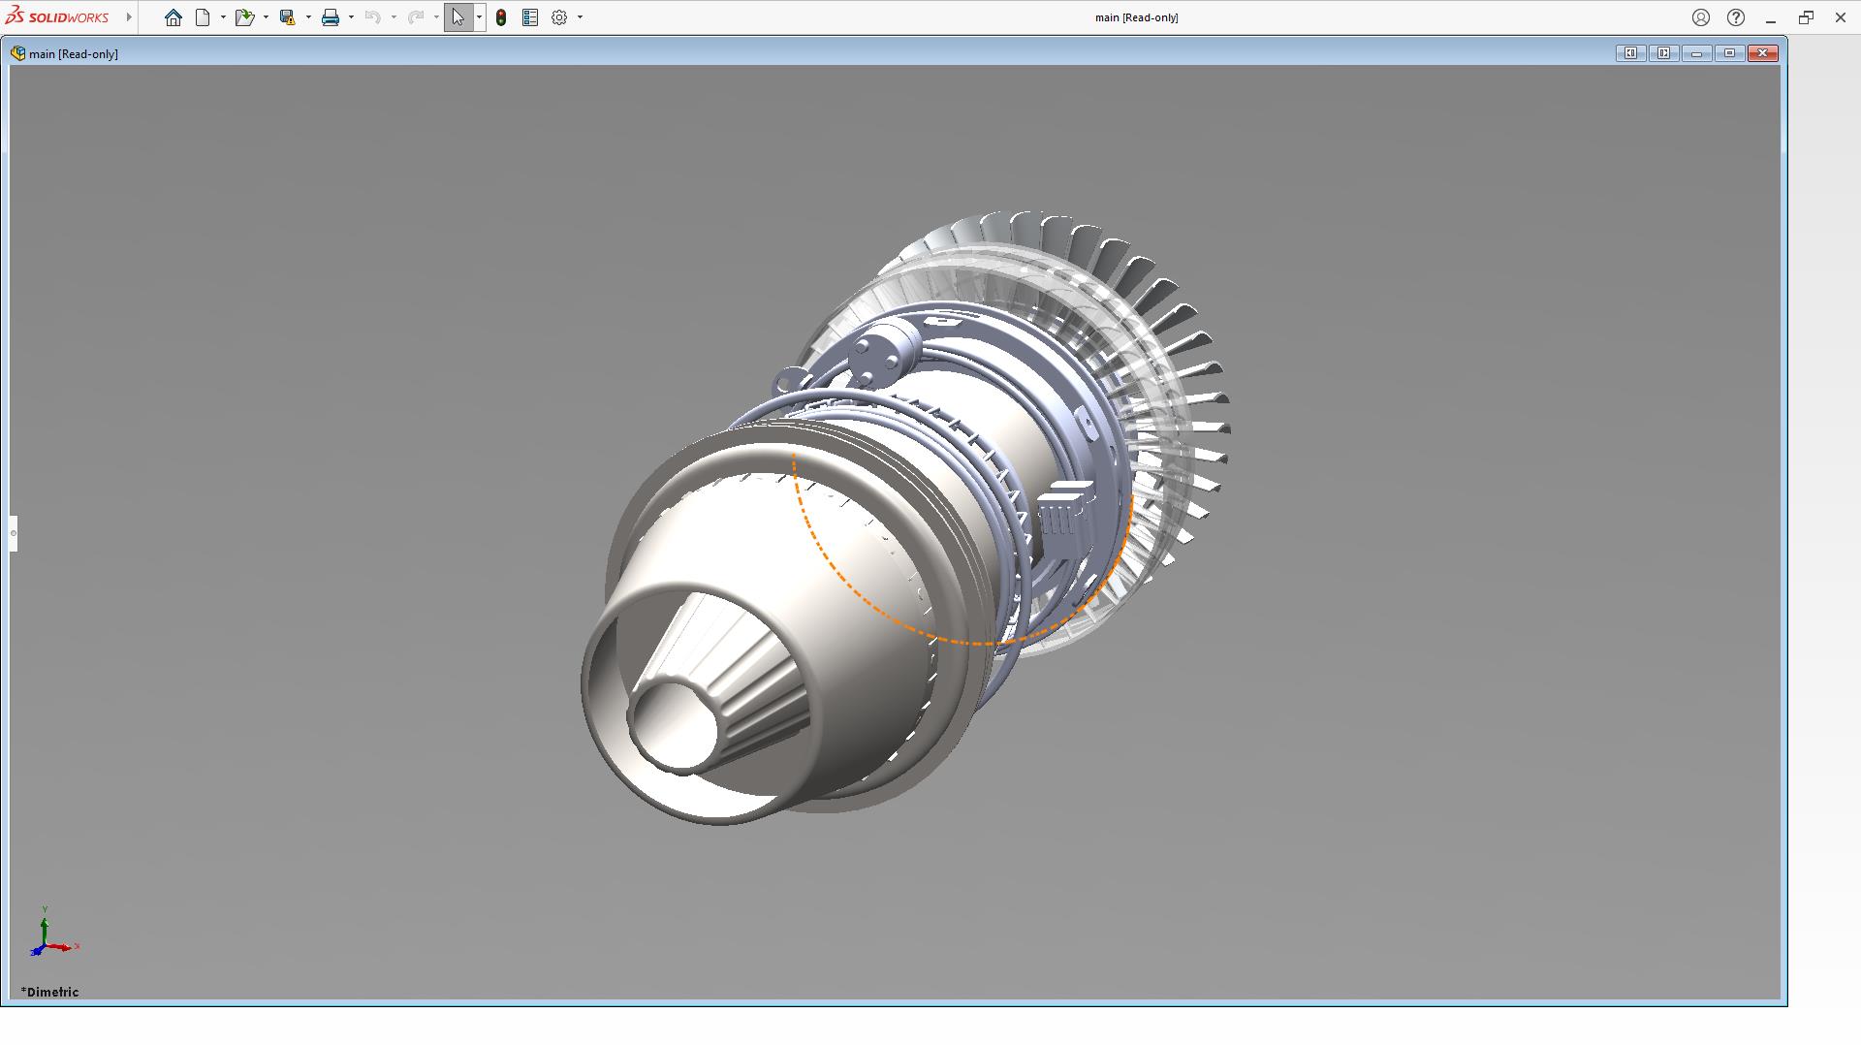1861x1045 pixels.
Task: Expand the SOLIDWORKS menu arrow beside the logo
Action: click(129, 17)
